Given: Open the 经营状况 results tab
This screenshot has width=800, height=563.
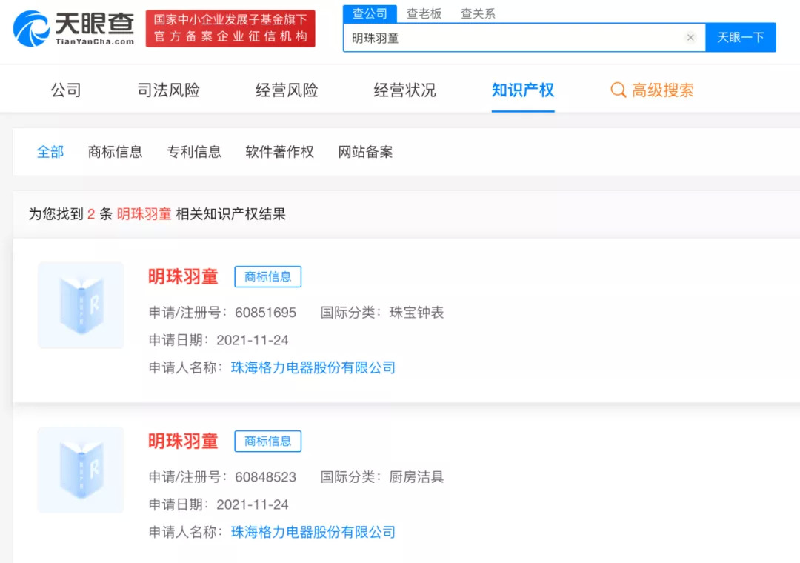Looking at the screenshot, I should click(404, 90).
